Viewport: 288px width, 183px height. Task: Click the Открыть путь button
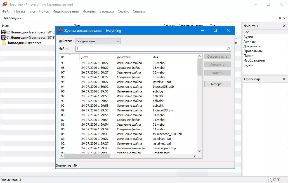pos(218,57)
